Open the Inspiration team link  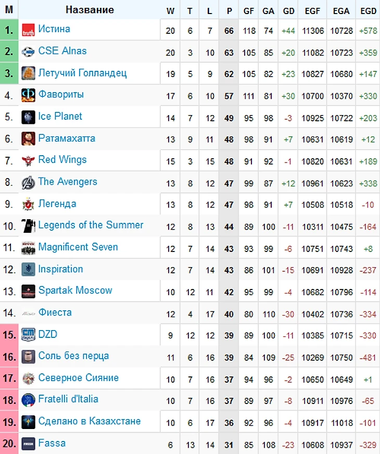[60, 269]
